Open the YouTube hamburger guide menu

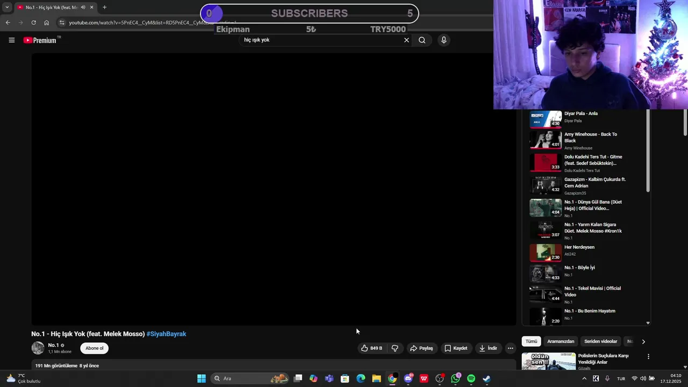[11, 40]
